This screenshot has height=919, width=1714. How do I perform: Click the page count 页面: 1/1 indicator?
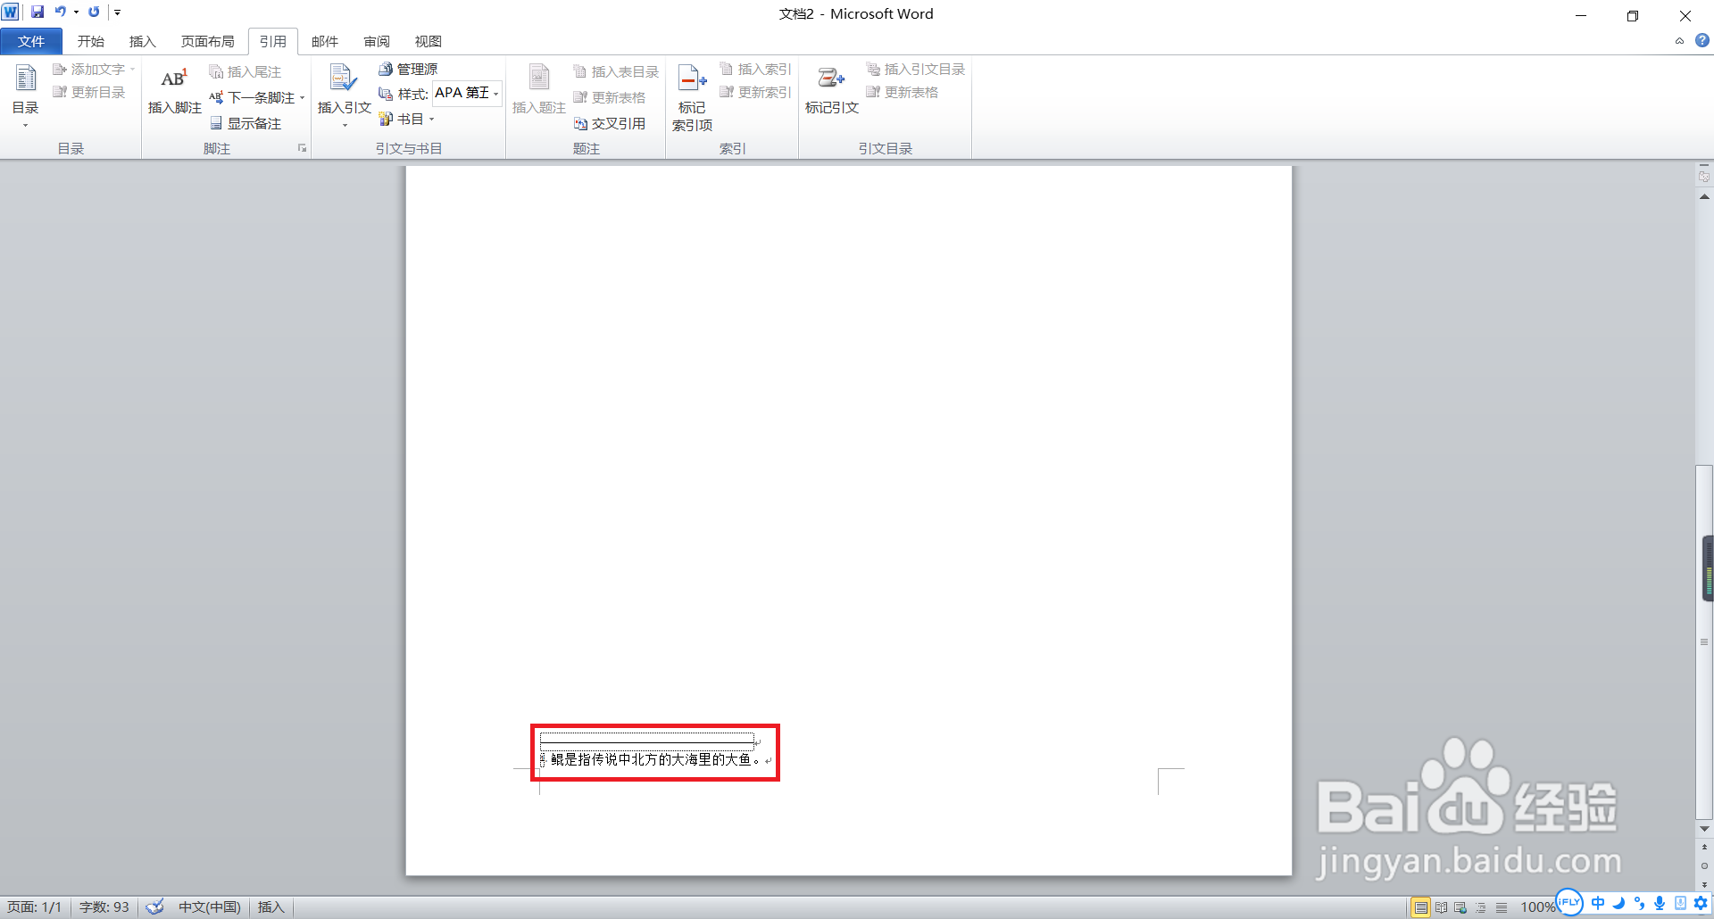click(35, 907)
